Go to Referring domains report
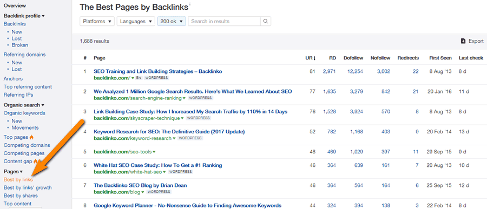The height and width of the screenshot is (209, 487). (x=24, y=55)
